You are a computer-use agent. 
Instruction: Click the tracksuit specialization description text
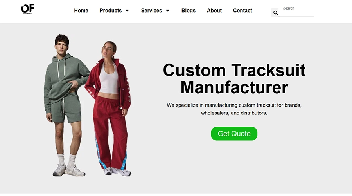pyautogui.click(x=234, y=109)
